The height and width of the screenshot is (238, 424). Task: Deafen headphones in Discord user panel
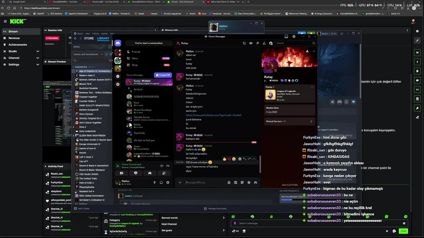[x=161, y=182]
